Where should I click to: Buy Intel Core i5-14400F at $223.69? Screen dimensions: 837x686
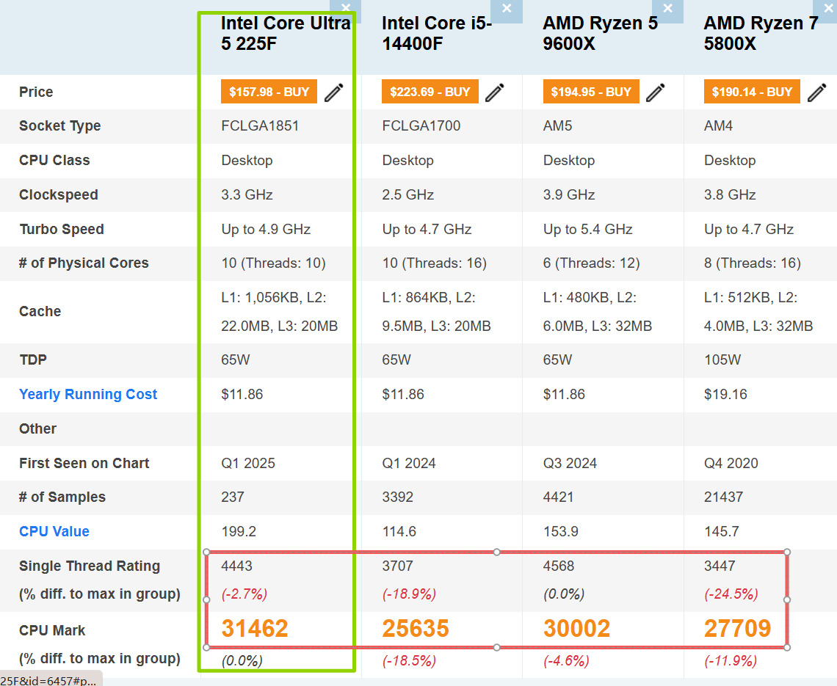pos(430,92)
